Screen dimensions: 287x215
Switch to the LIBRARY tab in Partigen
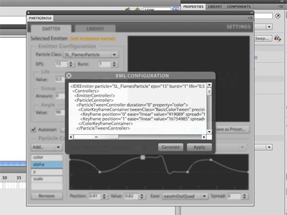pyautogui.click(x=95, y=29)
